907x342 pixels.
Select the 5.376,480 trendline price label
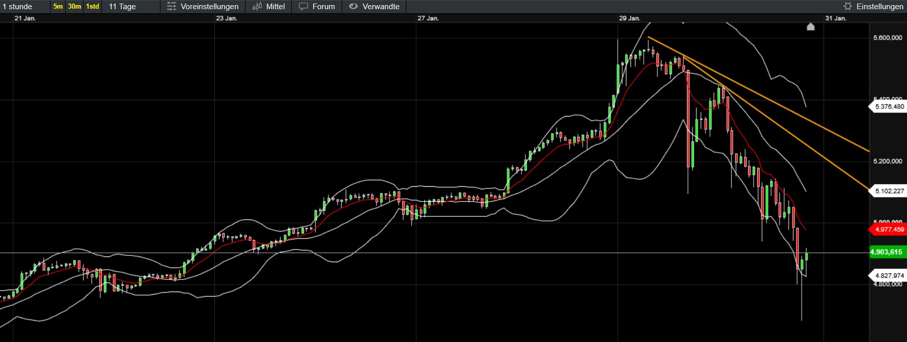(889, 107)
